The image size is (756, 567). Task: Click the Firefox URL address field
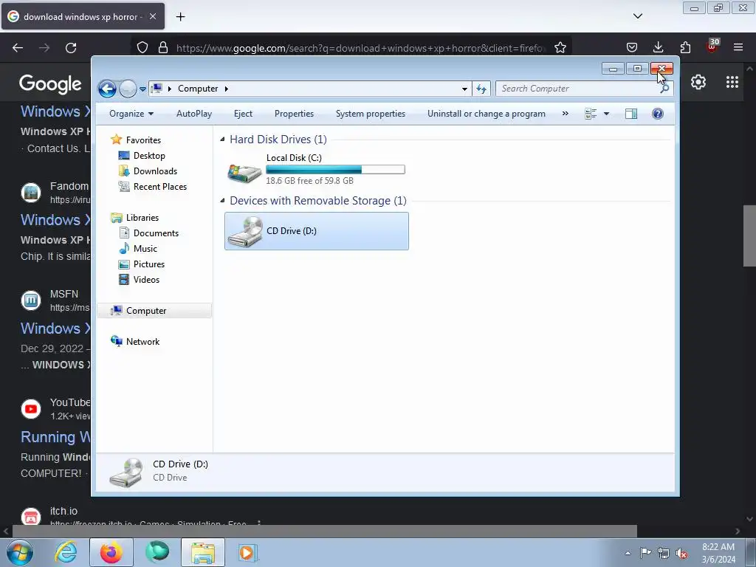pos(360,48)
